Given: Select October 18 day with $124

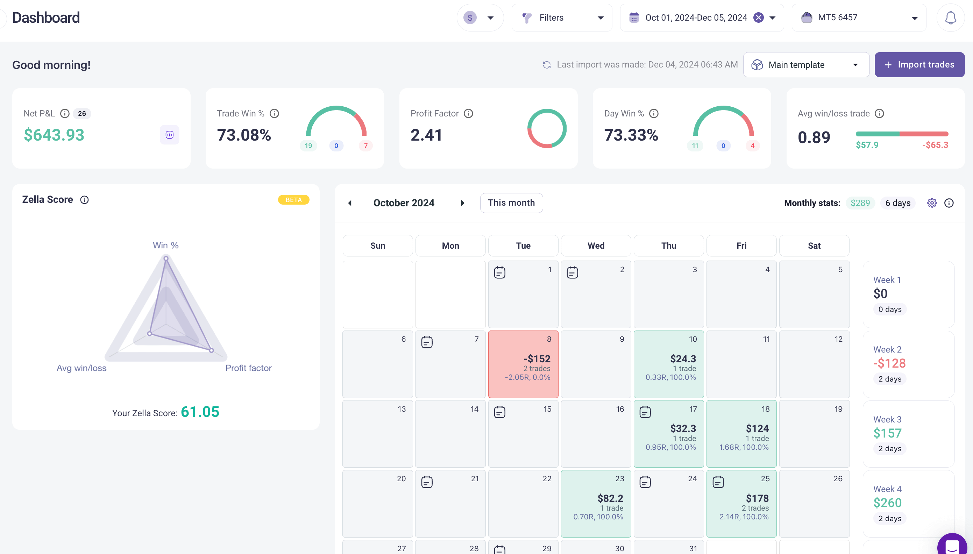Looking at the screenshot, I should coord(741,434).
